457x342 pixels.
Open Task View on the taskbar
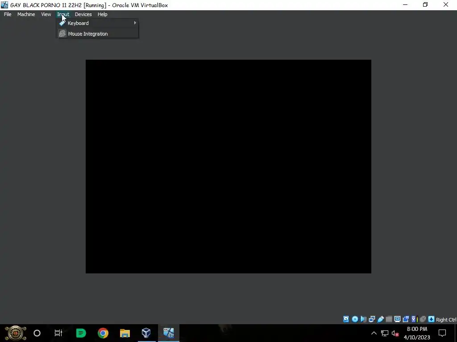pyautogui.click(x=58, y=333)
